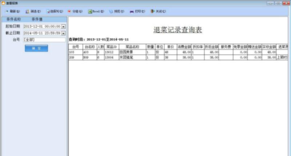The image size is (291, 156).
Task: Click the 单位 table column header
Action: click(x=160, y=47)
